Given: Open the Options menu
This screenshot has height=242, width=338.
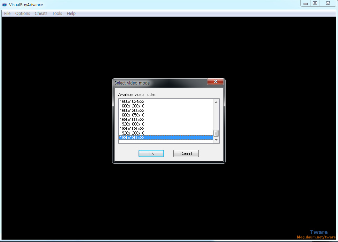Looking at the screenshot, I should 22,13.
